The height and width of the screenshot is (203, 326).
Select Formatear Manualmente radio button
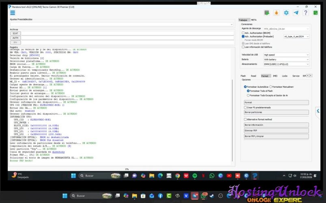[272, 86]
